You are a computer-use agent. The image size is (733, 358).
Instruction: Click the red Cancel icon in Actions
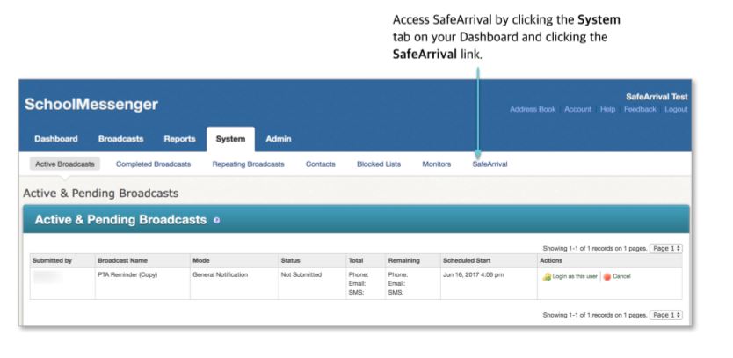click(x=606, y=277)
